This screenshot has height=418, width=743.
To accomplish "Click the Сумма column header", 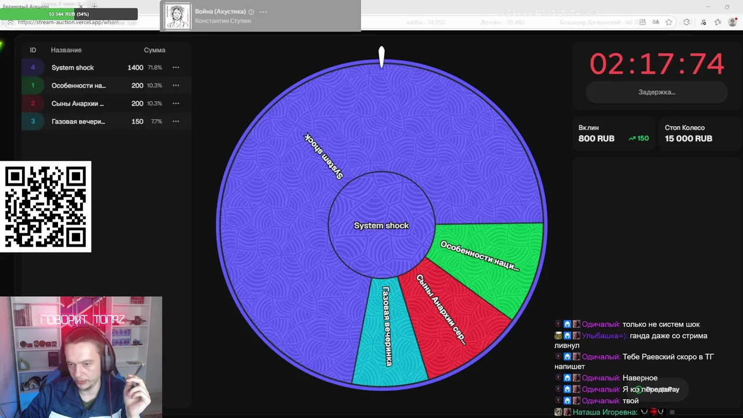I will (x=154, y=50).
